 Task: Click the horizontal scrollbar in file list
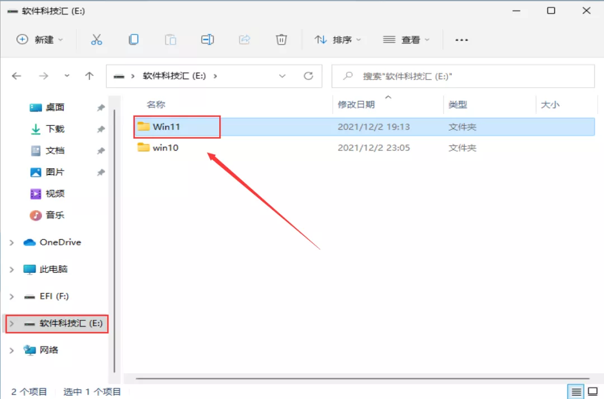[362, 378]
